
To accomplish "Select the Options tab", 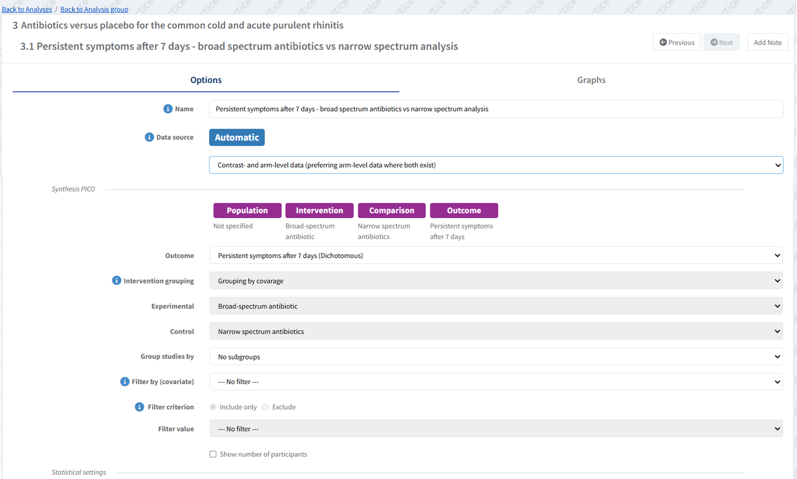I will [206, 80].
